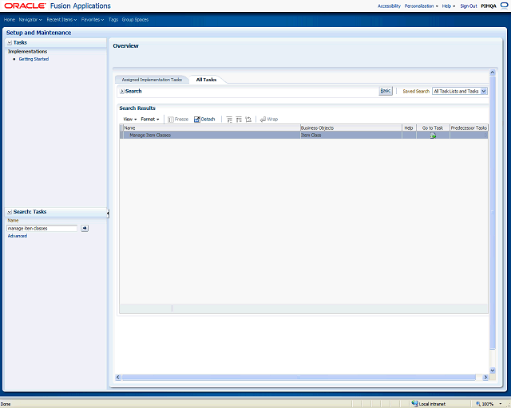This screenshot has width=511, height=408.
Task: Click the task Name search field
Action: pyautogui.click(x=42, y=228)
